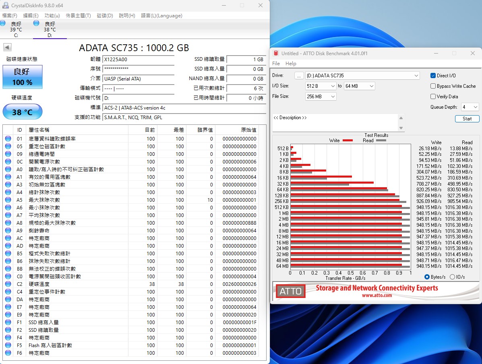Click the Start benchmark button

(467, 119)
